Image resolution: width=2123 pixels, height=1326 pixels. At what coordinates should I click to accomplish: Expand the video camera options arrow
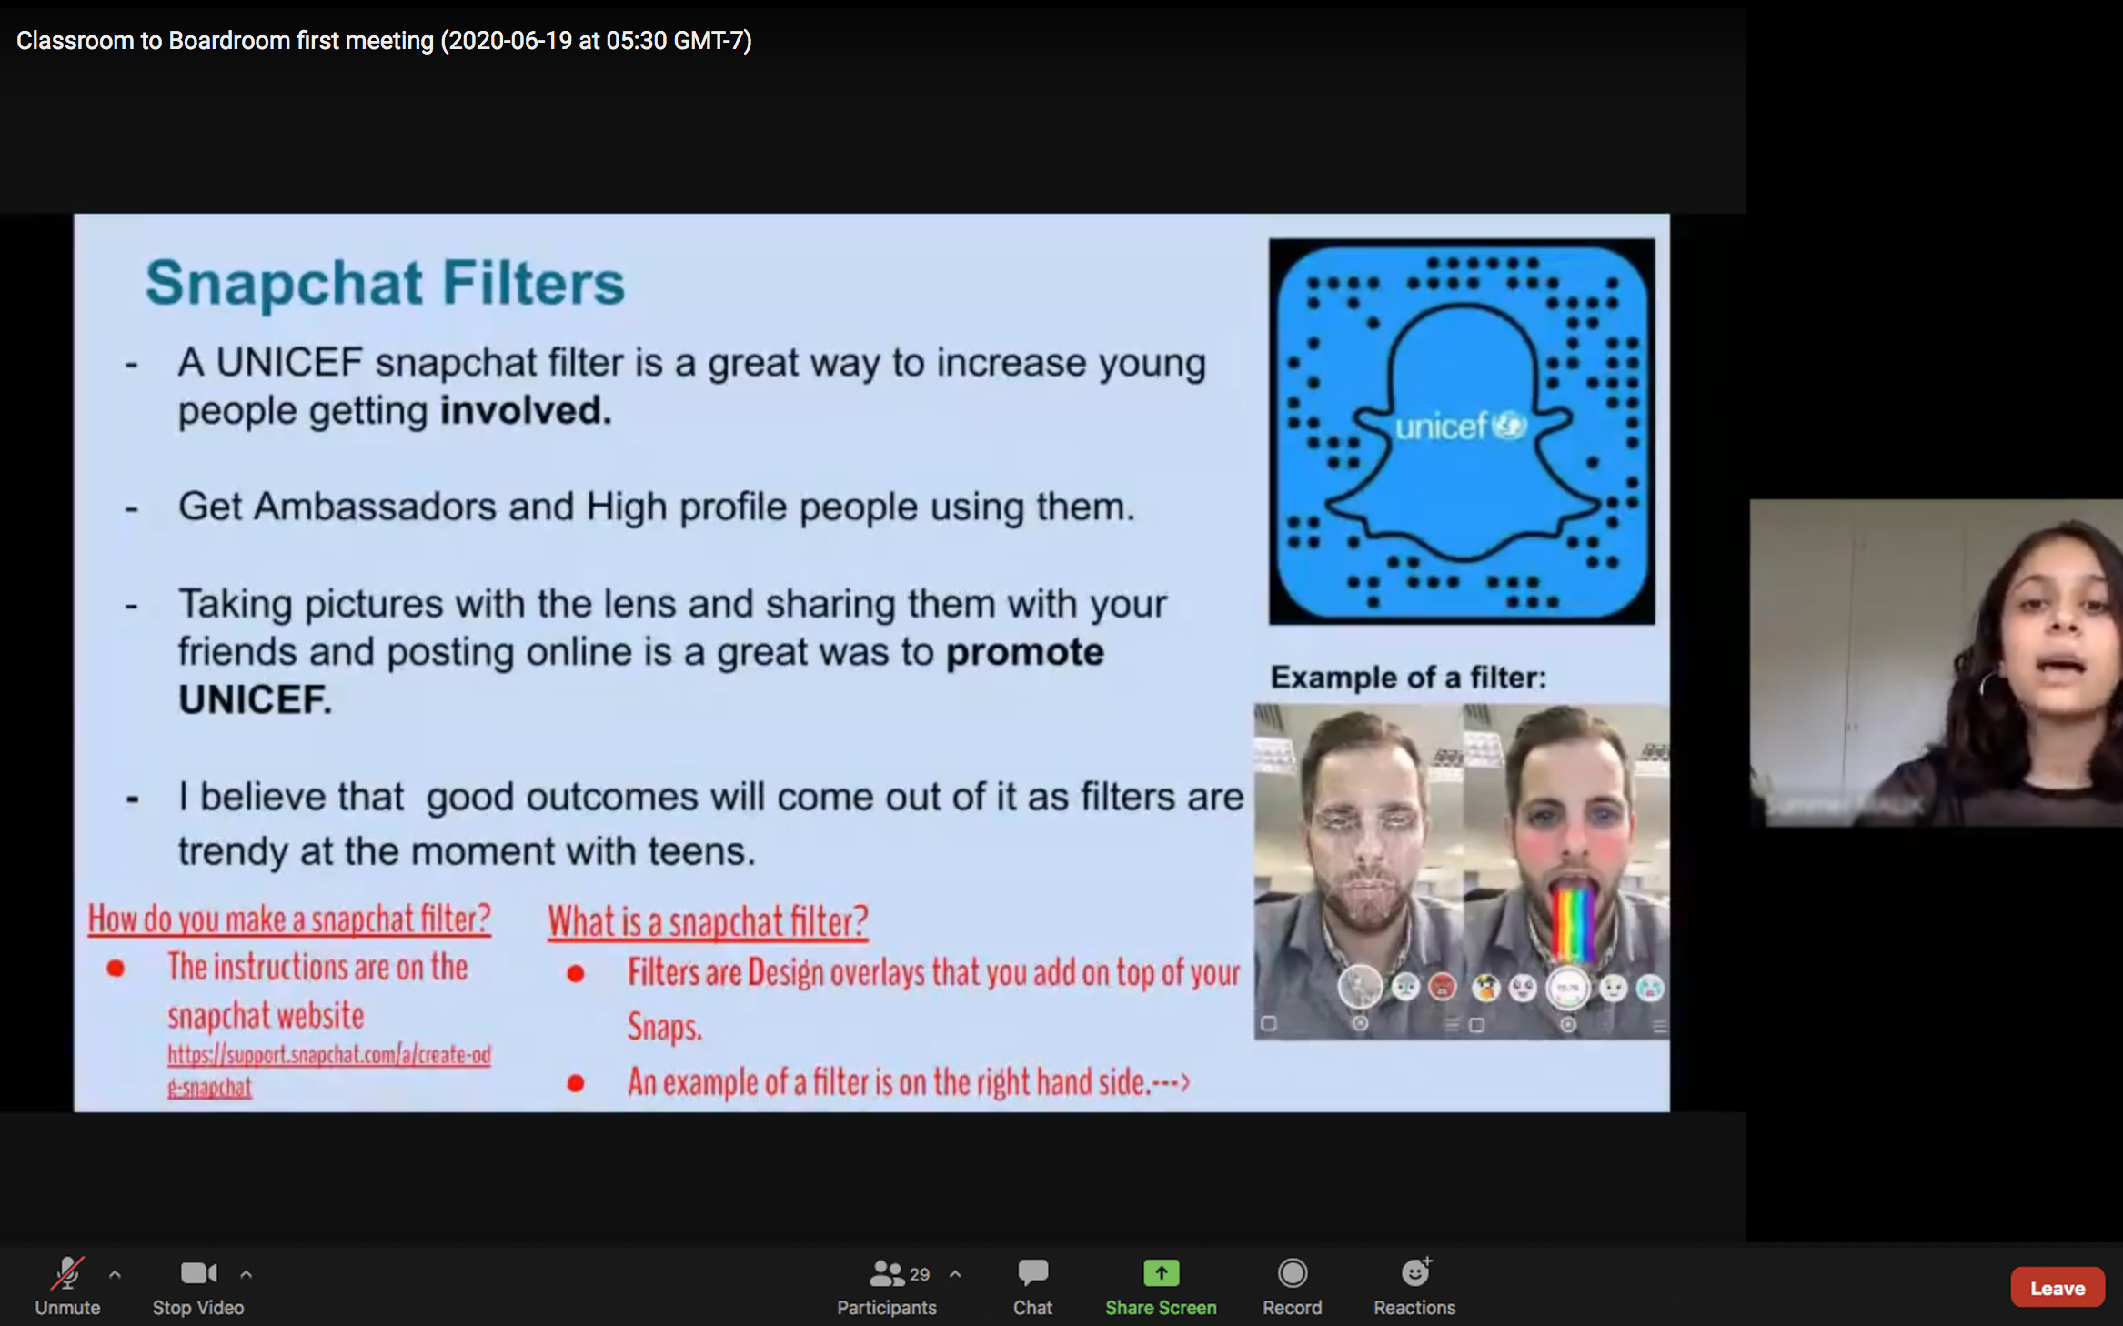[243, 1272]
